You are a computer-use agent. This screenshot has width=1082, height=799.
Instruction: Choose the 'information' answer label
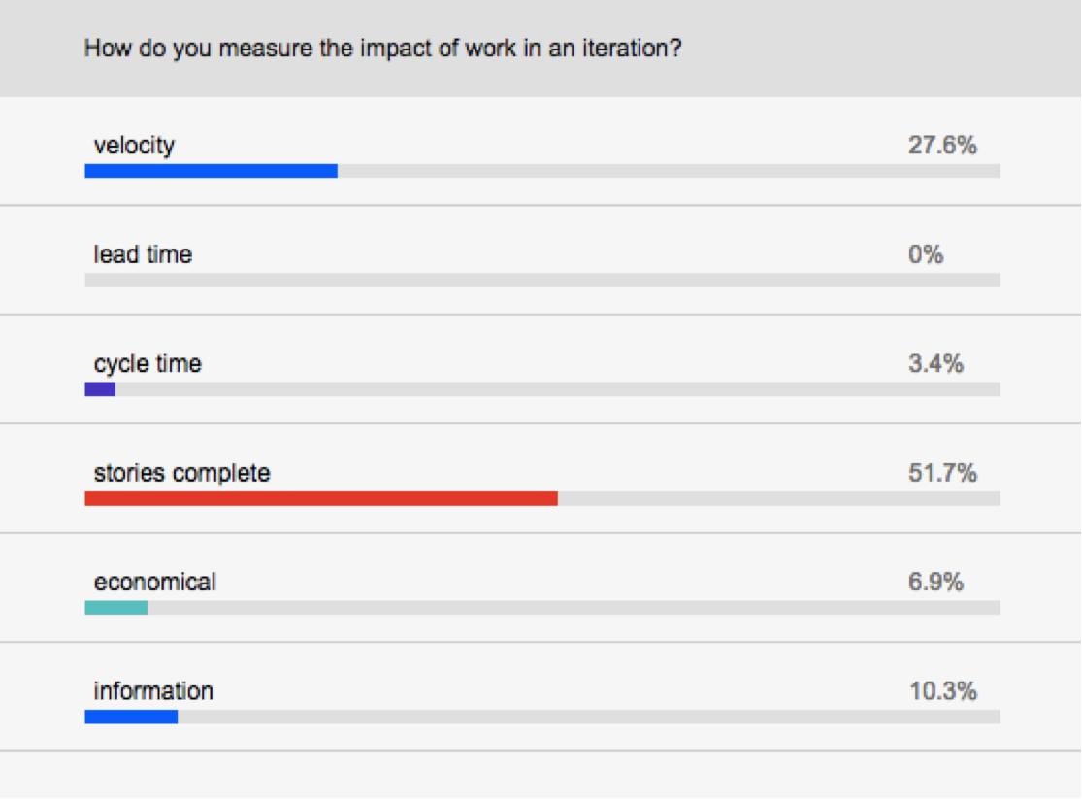(x=153, y=691)
